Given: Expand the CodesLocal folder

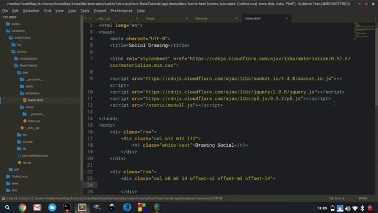Looking at the screenshot, I should coord(17,176).
